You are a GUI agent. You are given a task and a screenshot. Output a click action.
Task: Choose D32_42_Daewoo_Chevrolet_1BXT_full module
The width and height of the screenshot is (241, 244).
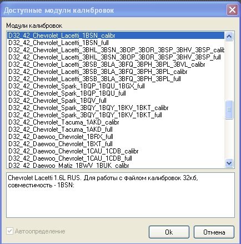[x=116, y=144]
